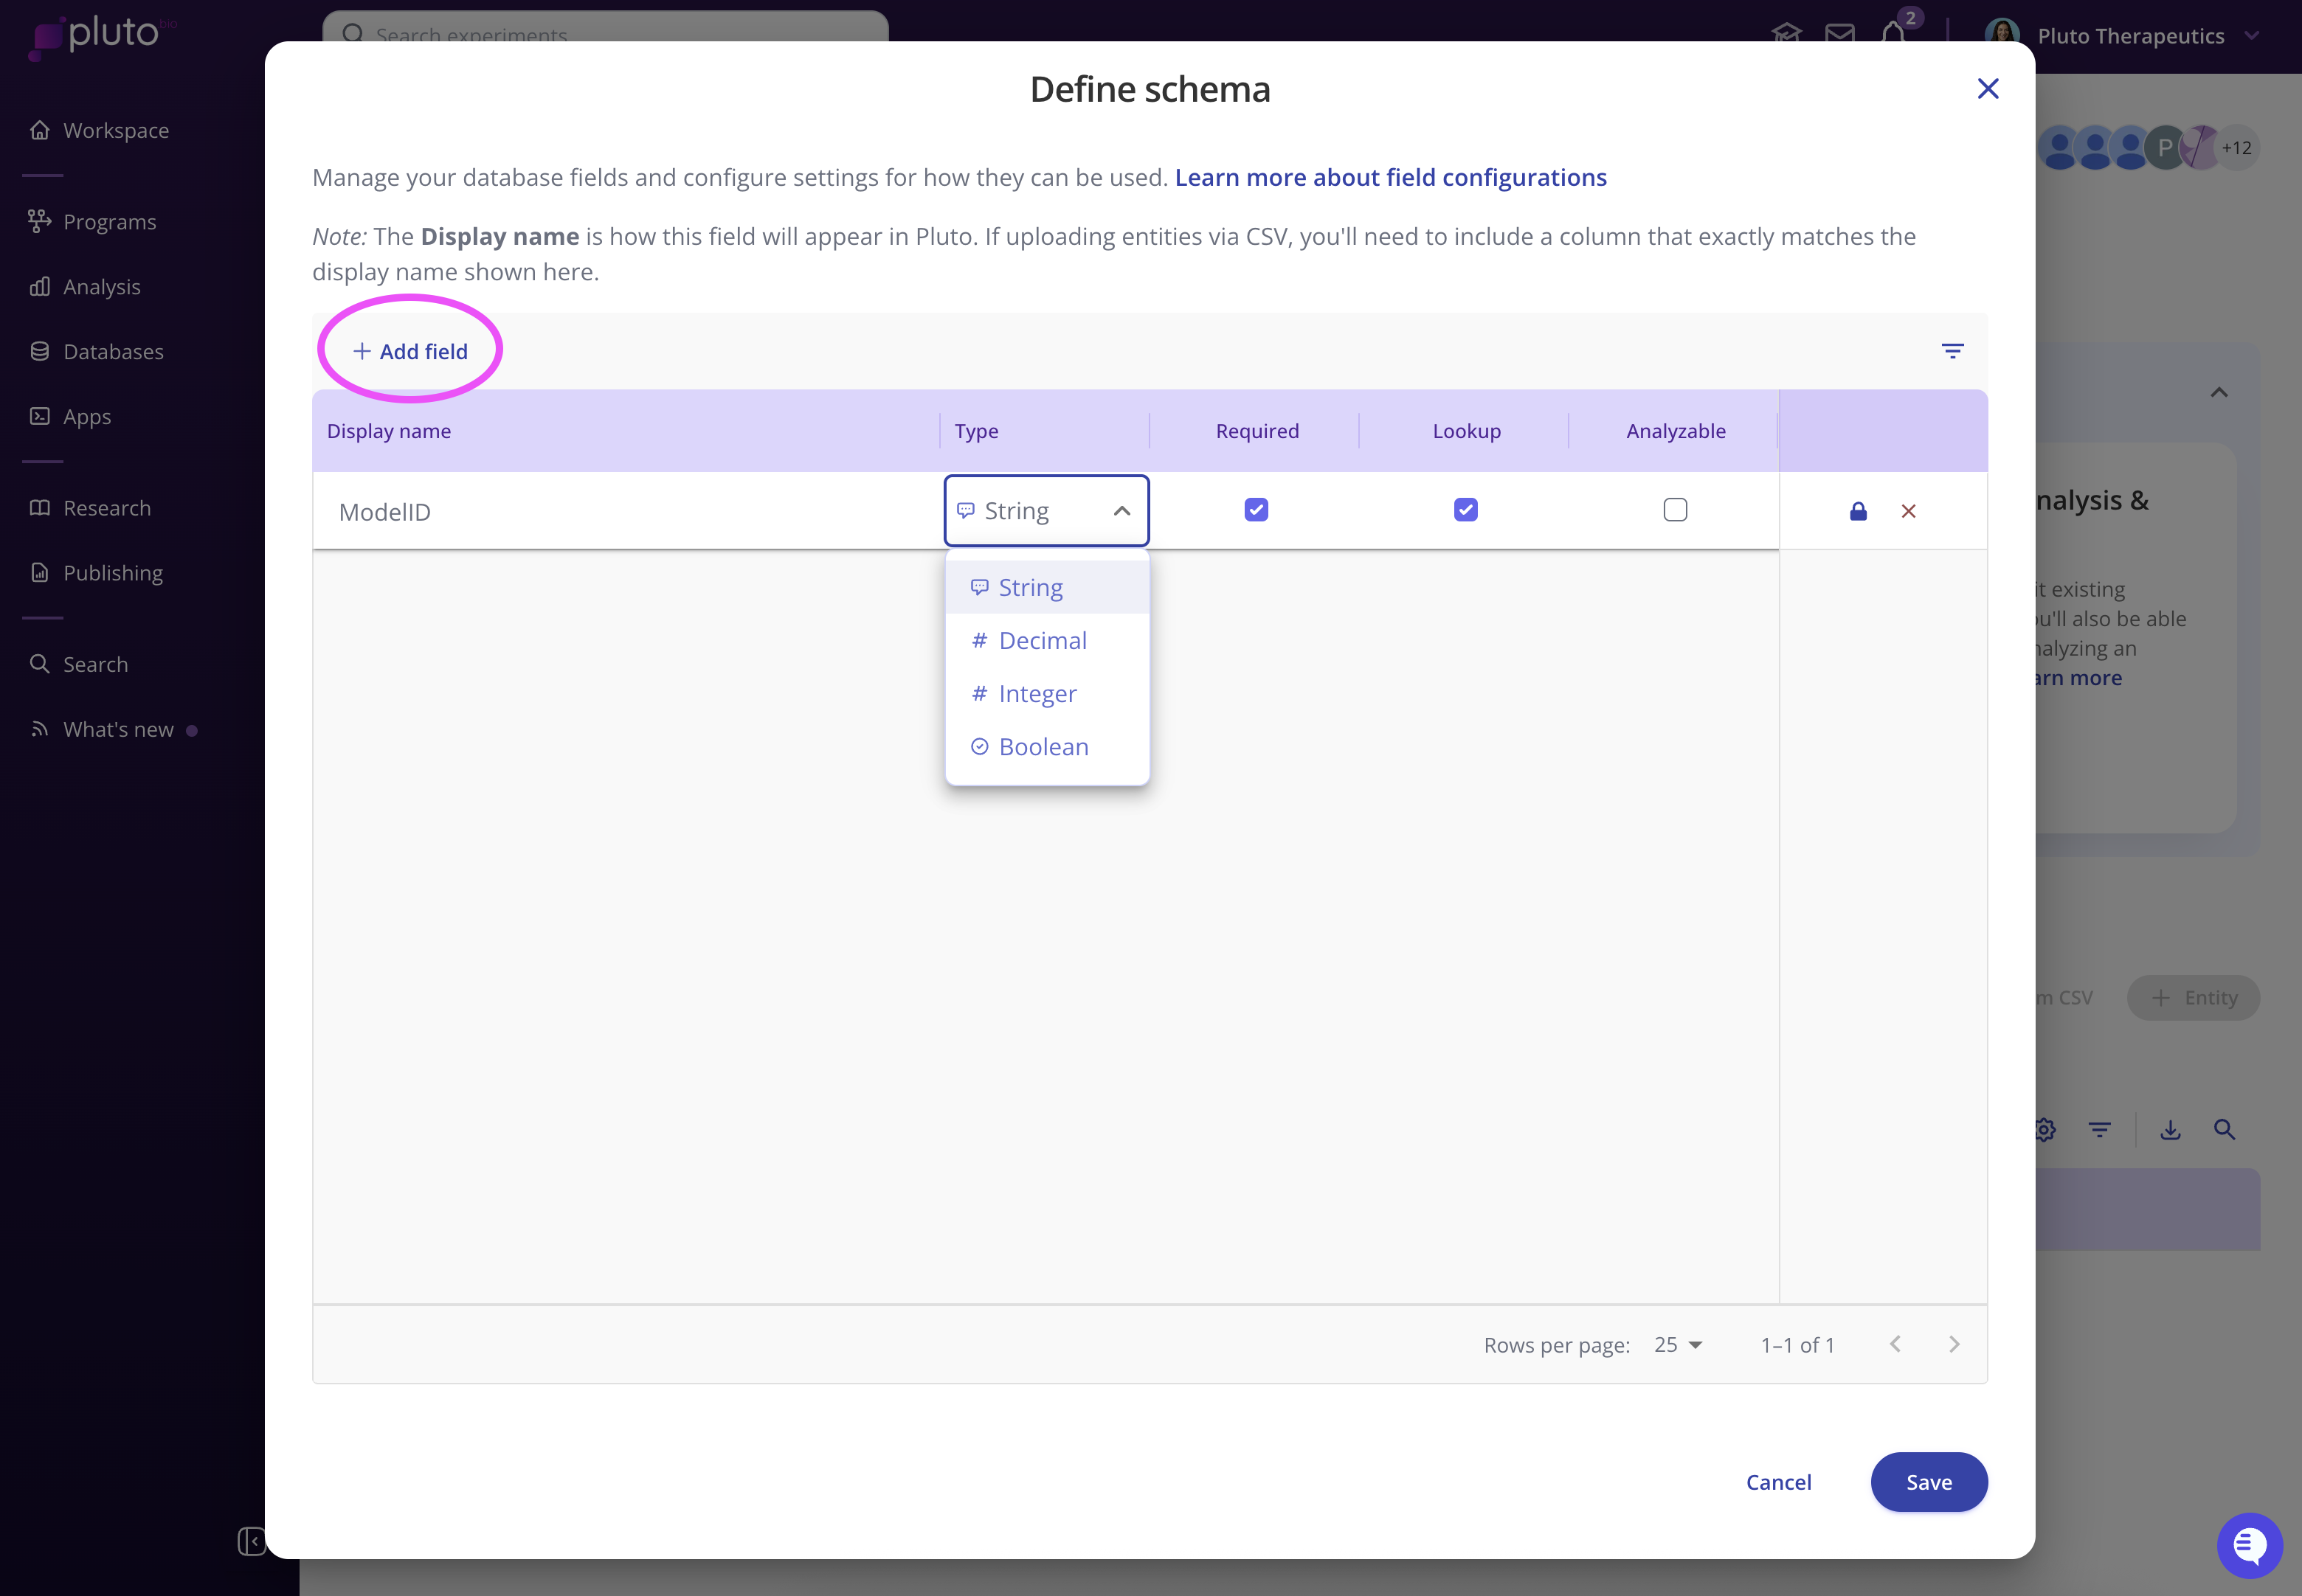
Task: Go to previous page arrow
Action: coord(1895,1344)
